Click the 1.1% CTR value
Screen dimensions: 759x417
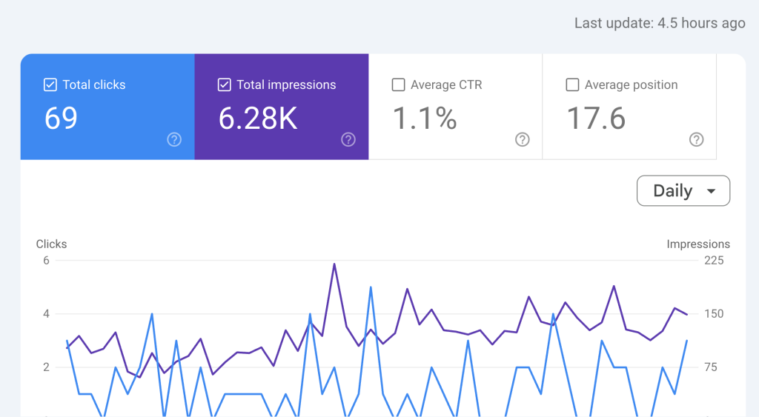[x=424, y=119]
